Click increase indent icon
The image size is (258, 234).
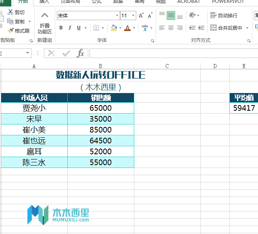pos(201,28)
